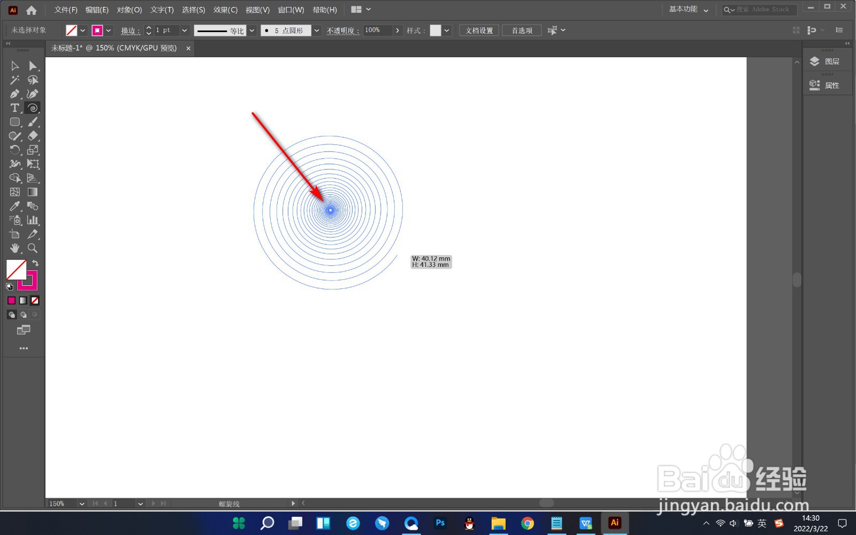The width and height of the screenshot is (856, 535).
Task: Open the 属性 panel
Action: coord(828,85)
